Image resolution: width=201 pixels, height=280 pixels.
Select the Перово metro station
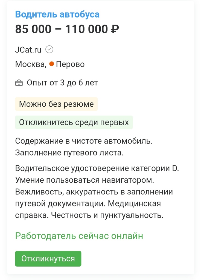pos(70,64)
